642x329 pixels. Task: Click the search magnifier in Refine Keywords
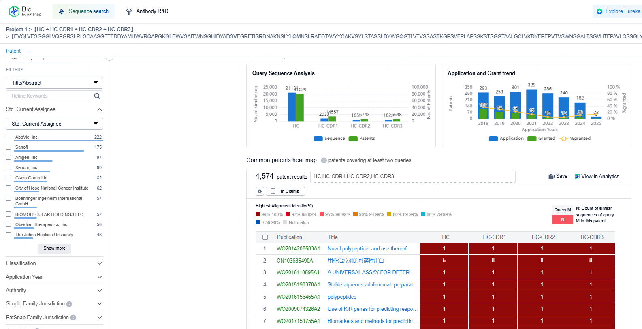(x=97, y=96)
